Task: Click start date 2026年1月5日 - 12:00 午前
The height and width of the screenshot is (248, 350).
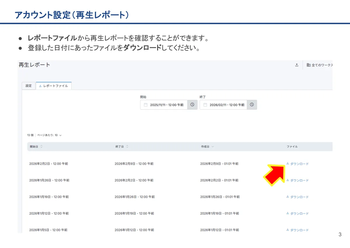Action: point(48,230)
